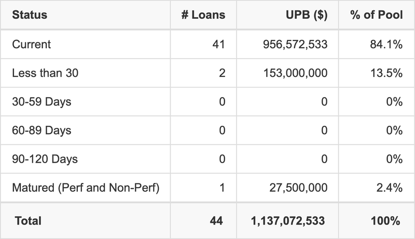
Task: Click the Total row label
Action: (28, 221)
